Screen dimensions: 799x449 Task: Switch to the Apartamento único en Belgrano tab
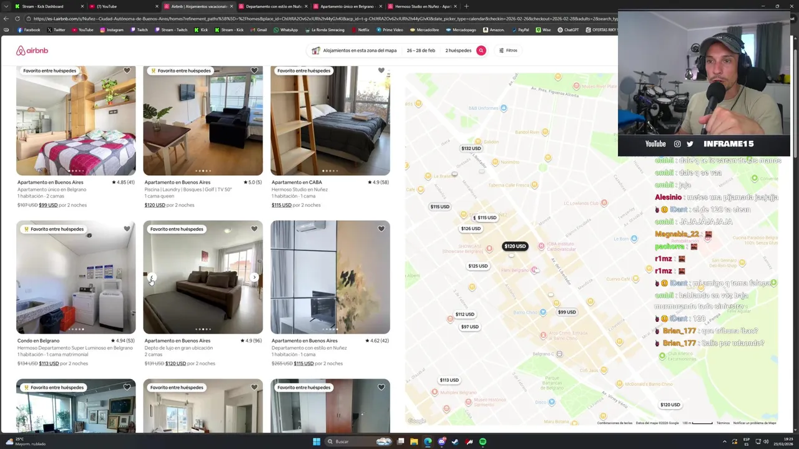coord(347,6)
